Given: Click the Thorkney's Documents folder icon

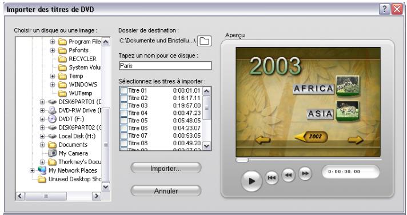Looking at the screenshot, I should pyautogui.click(x=52, y=162).
